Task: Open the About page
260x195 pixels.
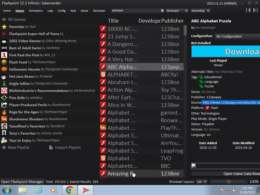Action: pyautogui.click(x=84, y=11)
